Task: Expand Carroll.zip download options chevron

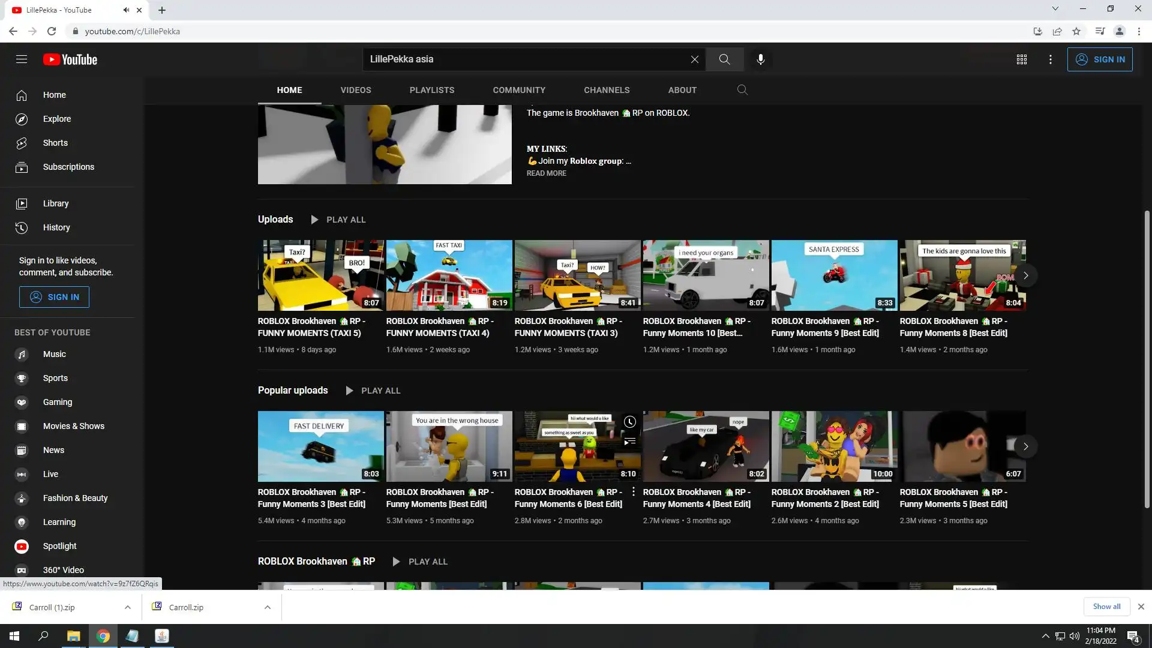Action: (x=268, y=607)
